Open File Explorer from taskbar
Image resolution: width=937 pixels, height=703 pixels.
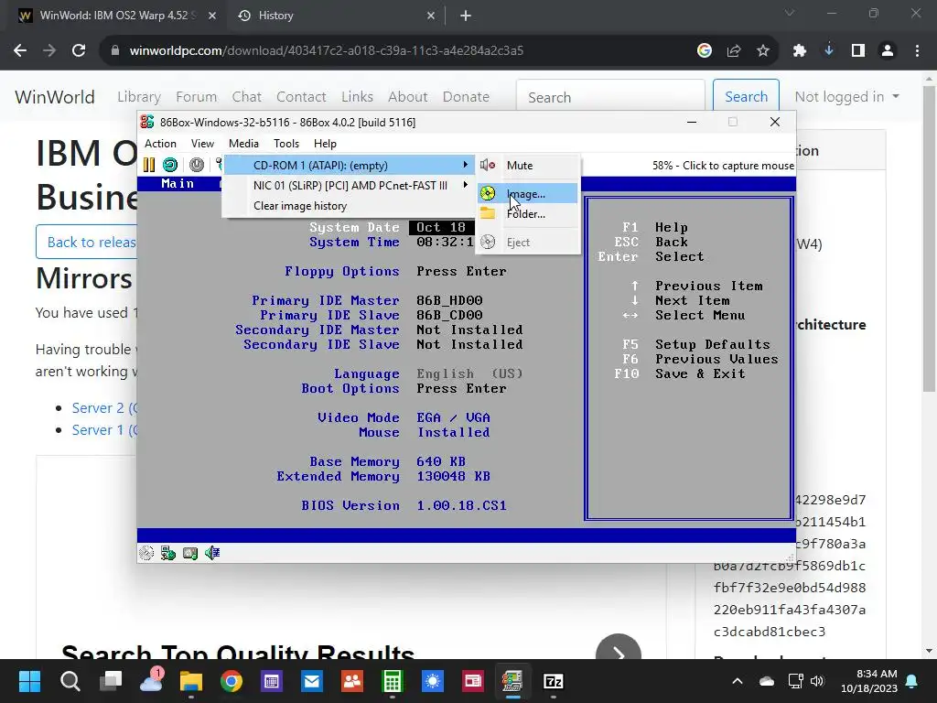point(191,681)
